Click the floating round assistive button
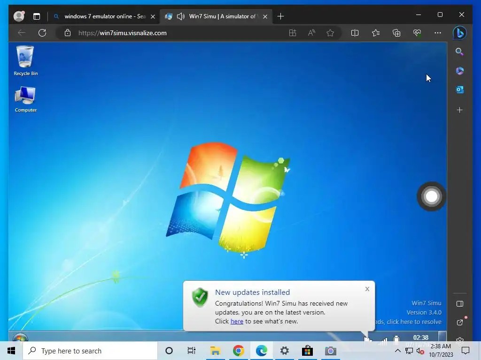Viewport: 481px width, 360px height. tap(431, 196)
